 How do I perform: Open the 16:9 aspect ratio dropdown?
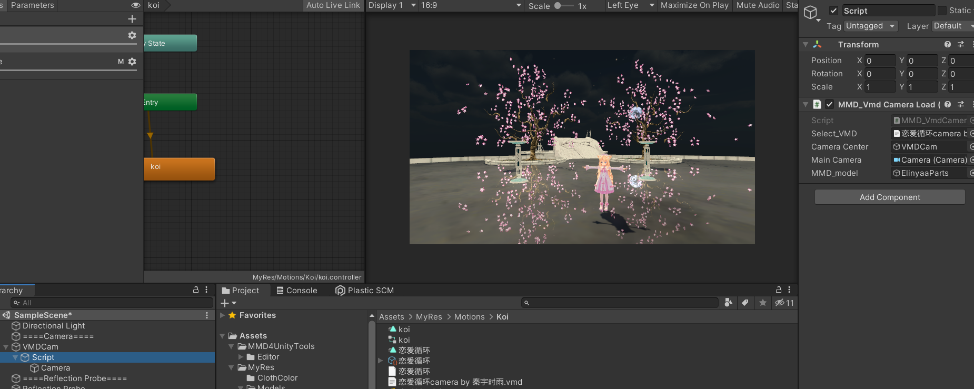tap(471, 5)
